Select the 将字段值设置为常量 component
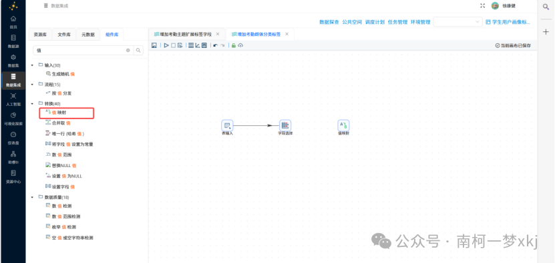 (x=69, y=144)
